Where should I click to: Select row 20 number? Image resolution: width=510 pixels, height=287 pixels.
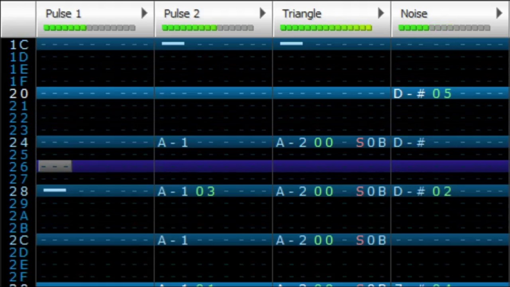pyautogui.click(x=19, y=94)
